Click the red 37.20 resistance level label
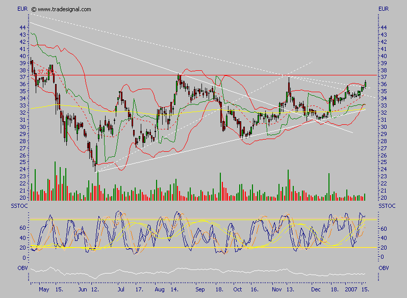Image resolution: width=407 pixels, height=298 pixels. (x=45, y=72)
